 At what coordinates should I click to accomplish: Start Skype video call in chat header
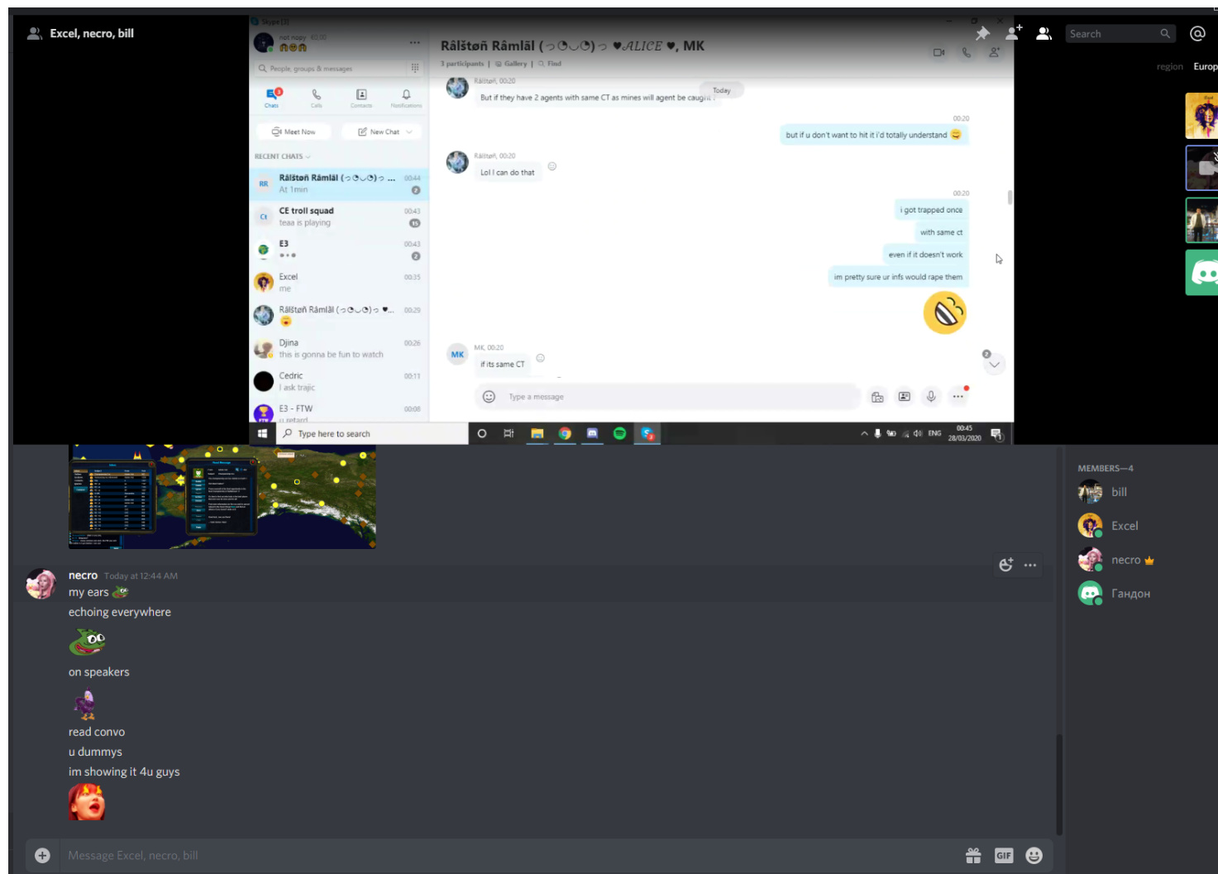[939, 52]
